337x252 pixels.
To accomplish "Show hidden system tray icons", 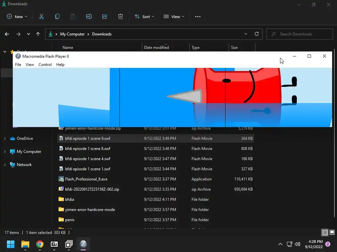I will [280, 244].
